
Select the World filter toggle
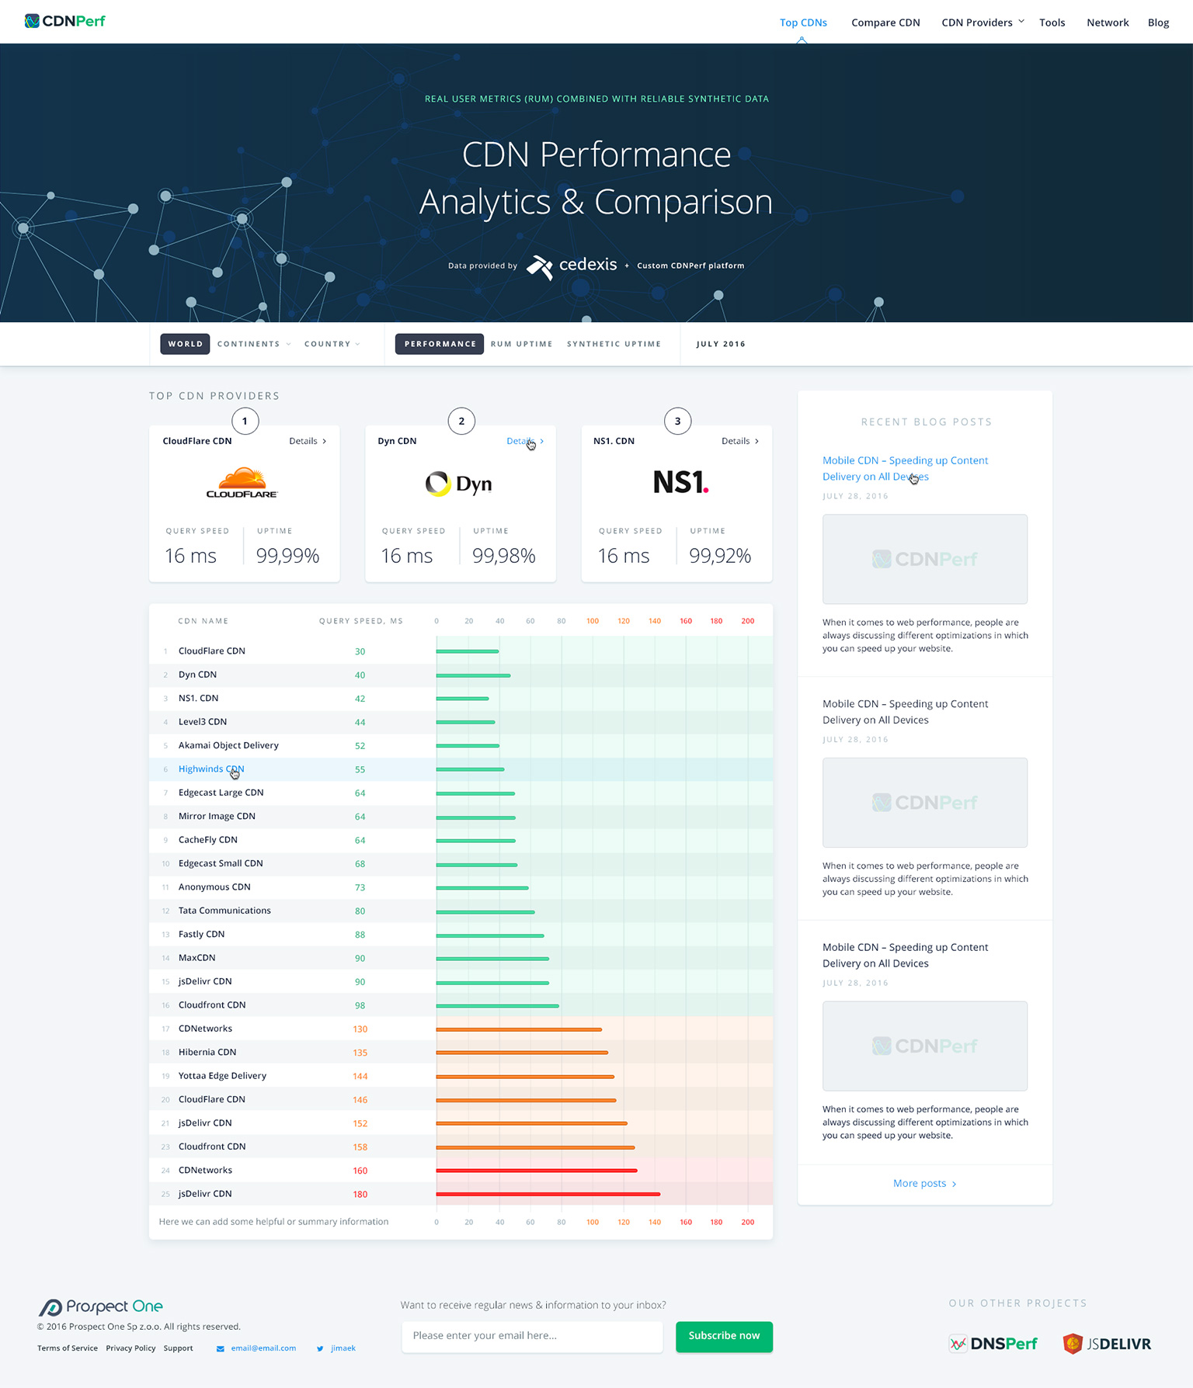tap(185, 344)
